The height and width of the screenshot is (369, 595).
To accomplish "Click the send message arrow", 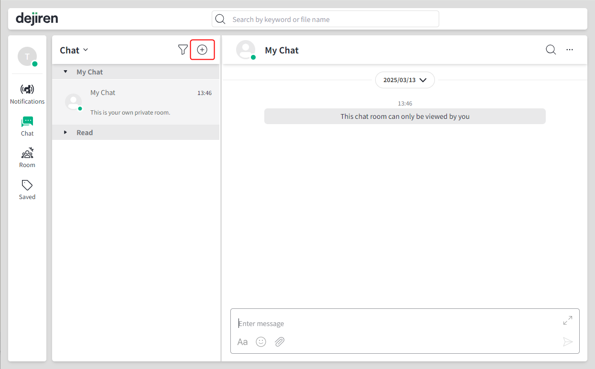I will (x=568, y=342).
